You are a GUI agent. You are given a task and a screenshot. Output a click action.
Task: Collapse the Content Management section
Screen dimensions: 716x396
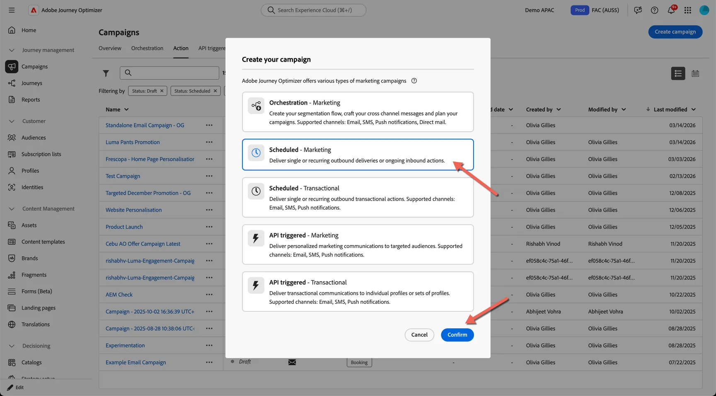coord(12,209)
